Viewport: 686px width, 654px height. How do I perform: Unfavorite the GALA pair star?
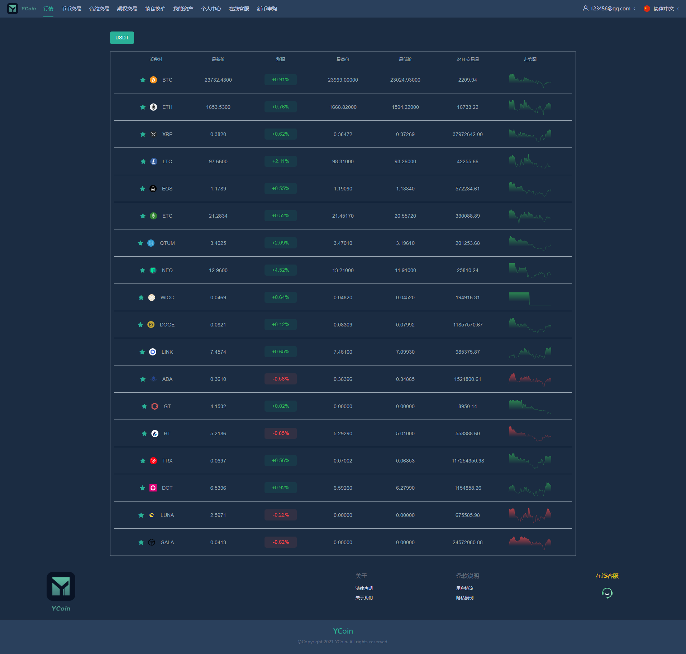141,542
